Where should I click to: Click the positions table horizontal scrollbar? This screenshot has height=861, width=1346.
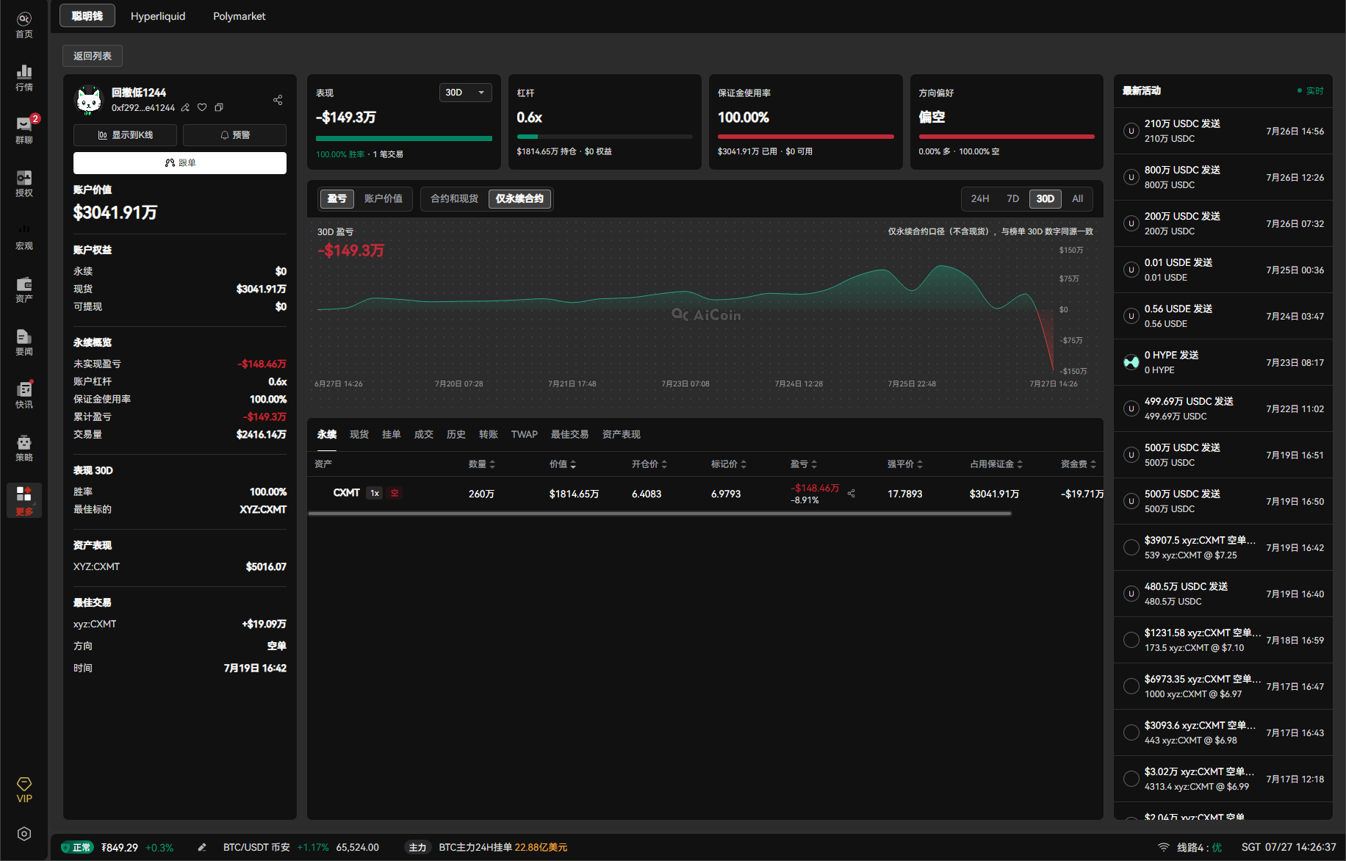660,514
